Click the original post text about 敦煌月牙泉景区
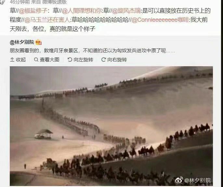 [x=92, y=51]
